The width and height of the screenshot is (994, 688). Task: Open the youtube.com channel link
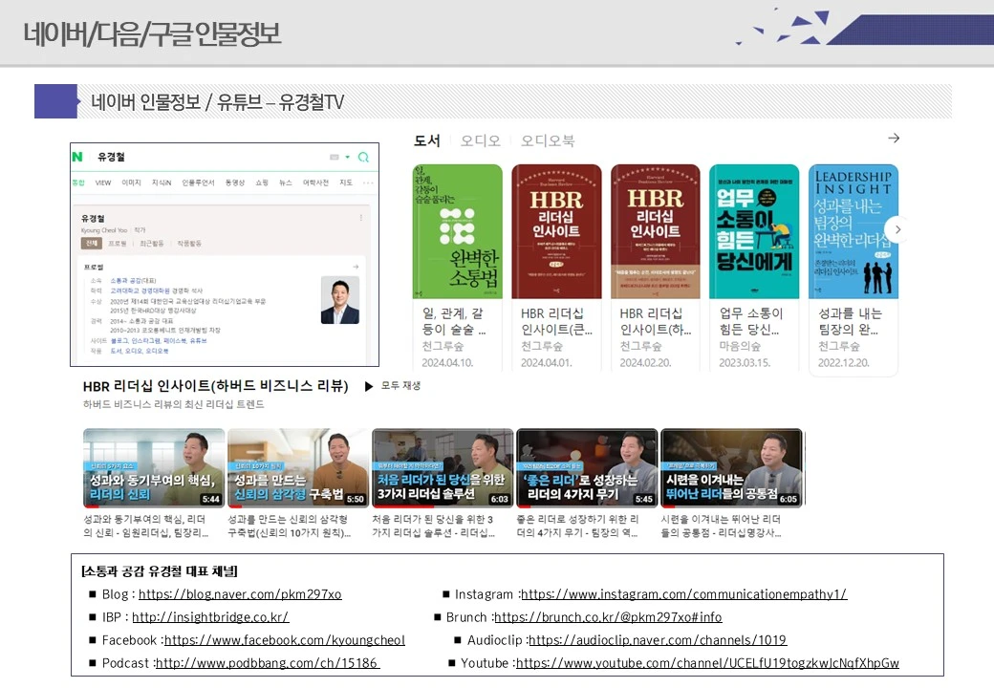pos(707,662)
